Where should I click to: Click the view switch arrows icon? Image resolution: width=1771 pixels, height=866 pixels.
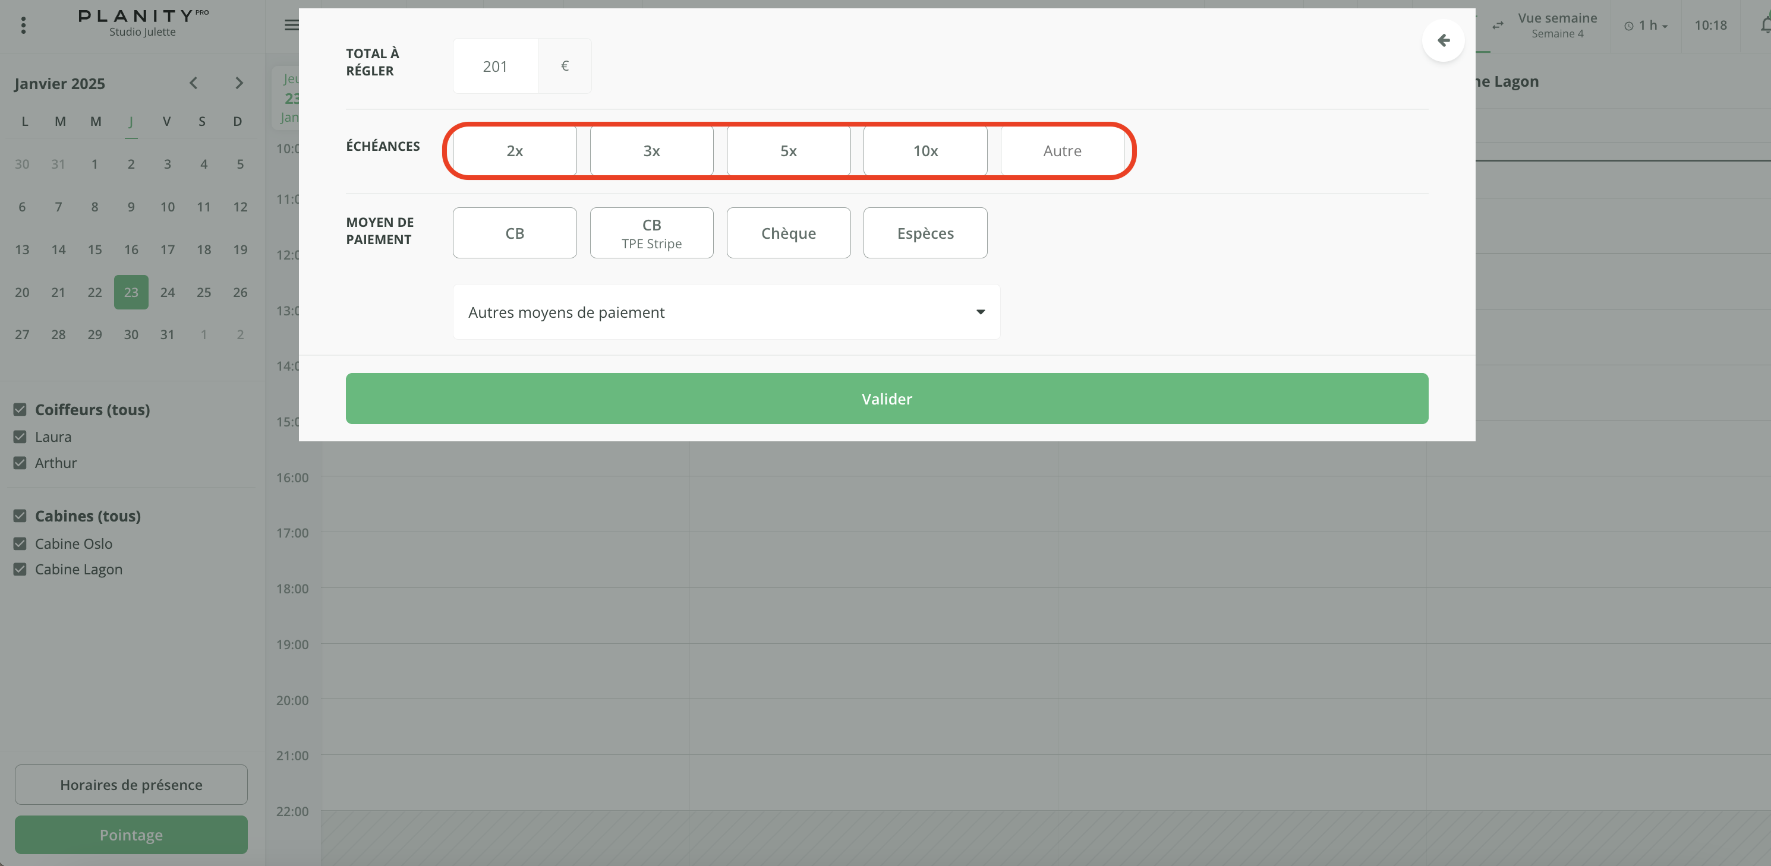pyautogui.click(x=1498, y=26)
